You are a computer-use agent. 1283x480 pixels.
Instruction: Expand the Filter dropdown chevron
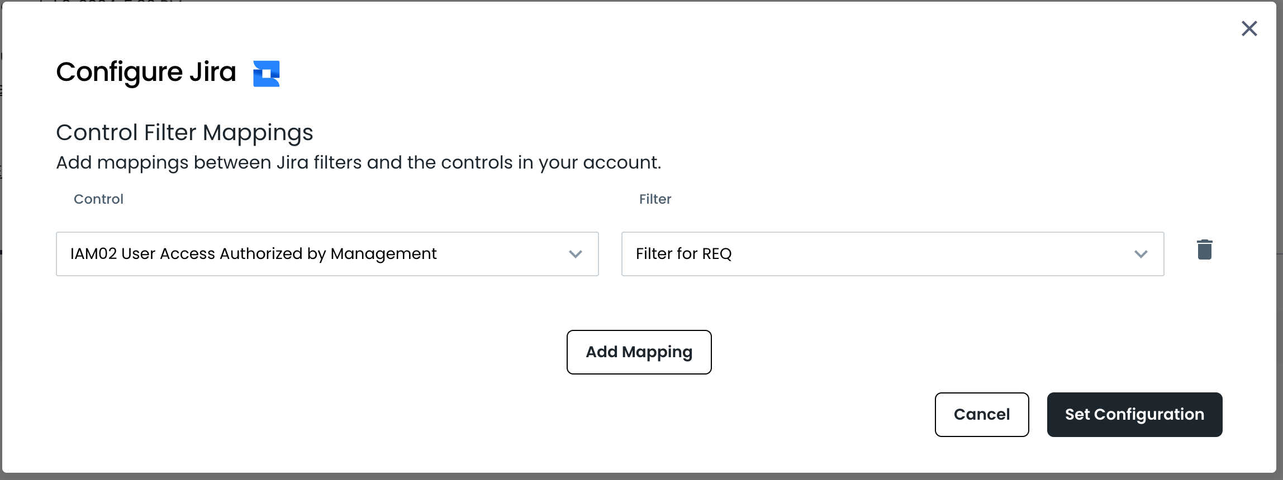[1141, 254]
